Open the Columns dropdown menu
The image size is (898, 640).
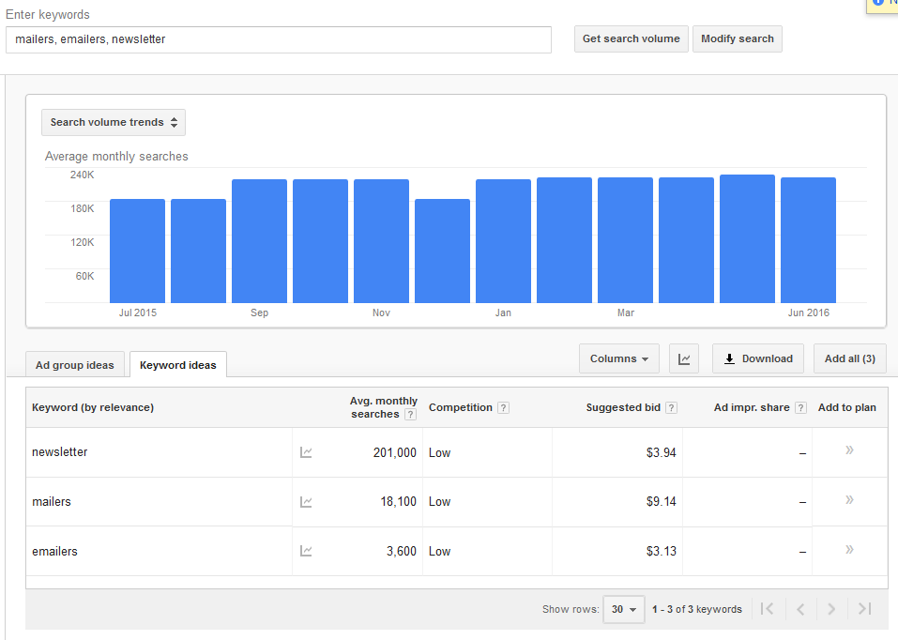tap(619, 358)
